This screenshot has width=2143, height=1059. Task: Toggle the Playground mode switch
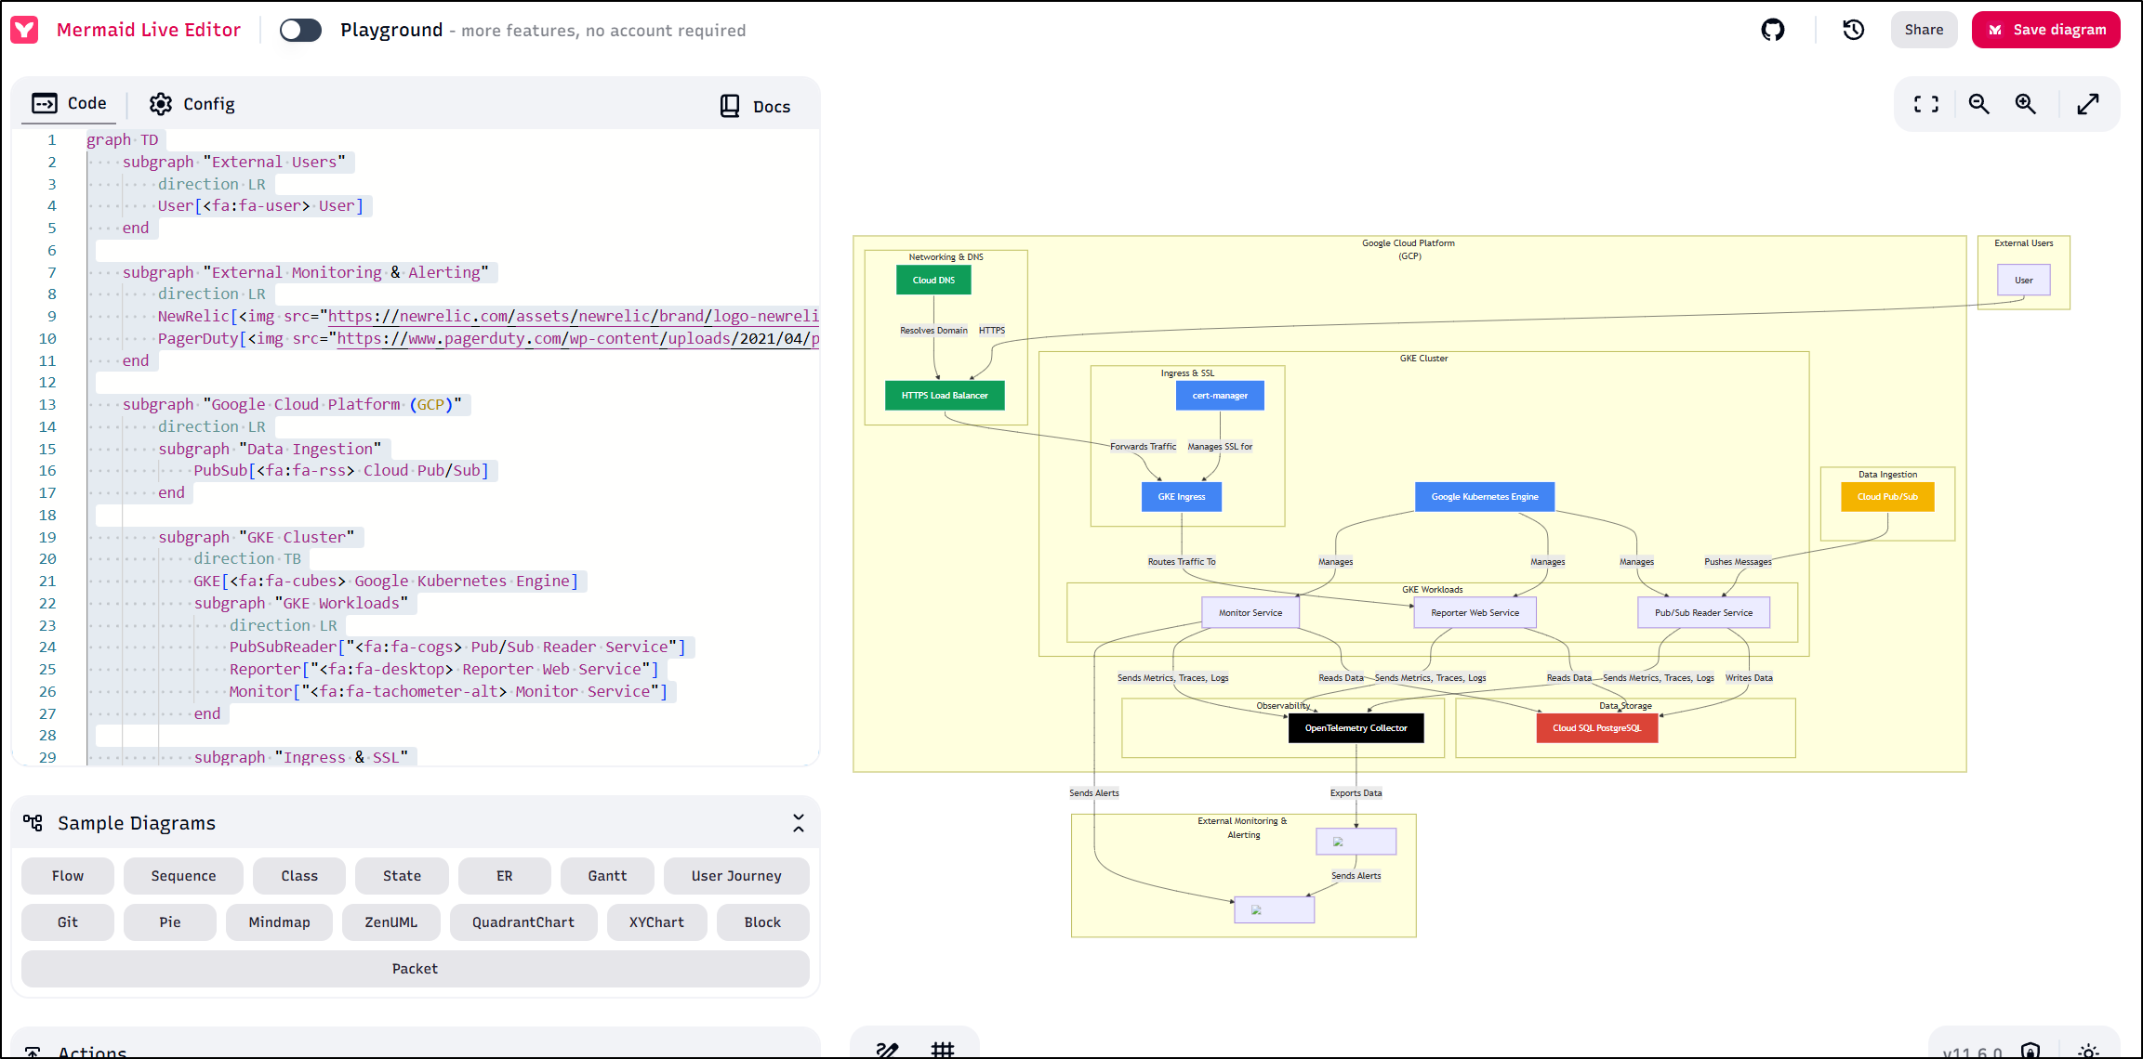tap(300, 30)
